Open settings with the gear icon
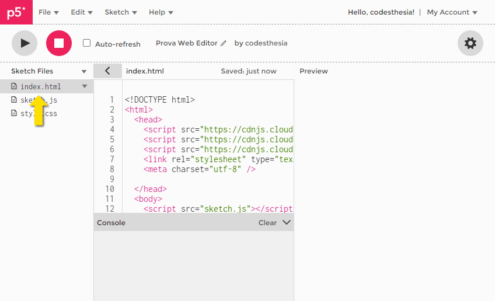 470,43
